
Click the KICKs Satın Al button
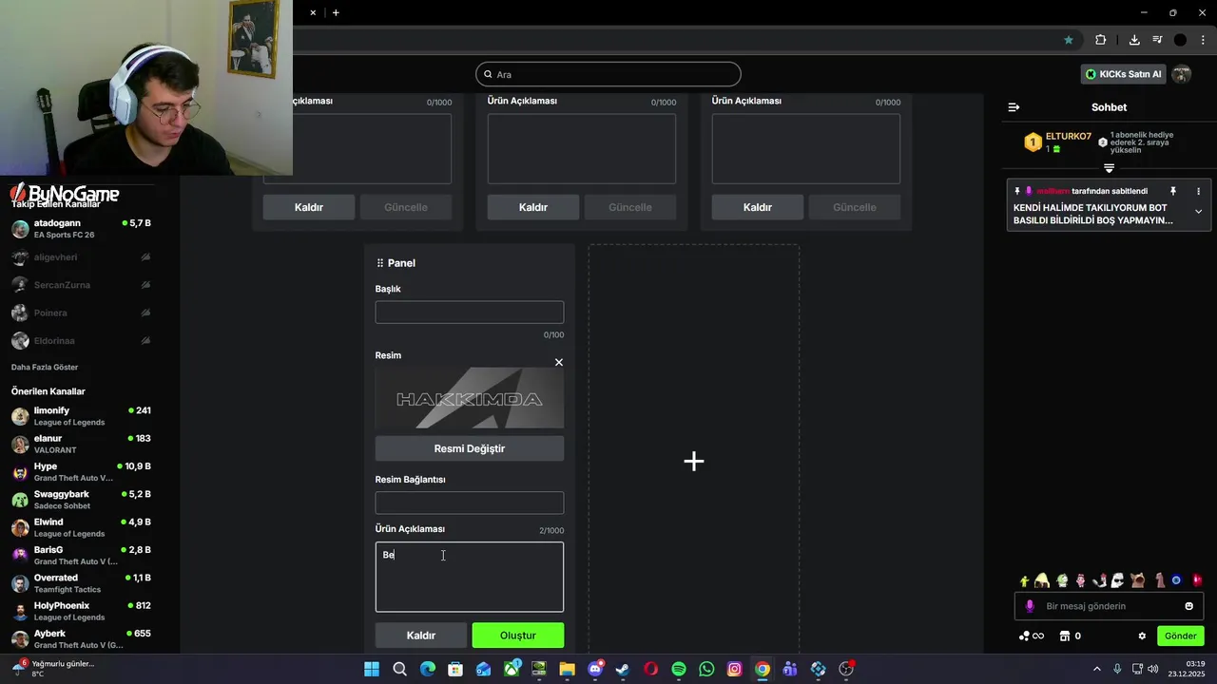point(1124,74)
